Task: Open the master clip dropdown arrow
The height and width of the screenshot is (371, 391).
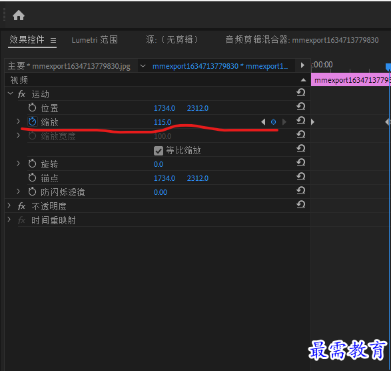Action: pos(143,66)
